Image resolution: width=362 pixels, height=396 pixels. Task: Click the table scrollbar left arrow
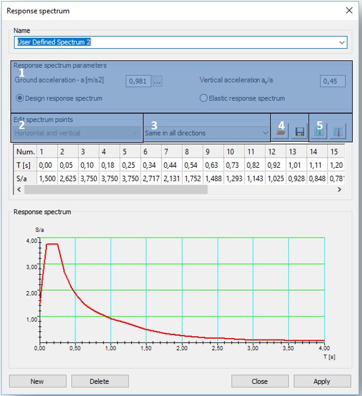(x=19, y=189)
